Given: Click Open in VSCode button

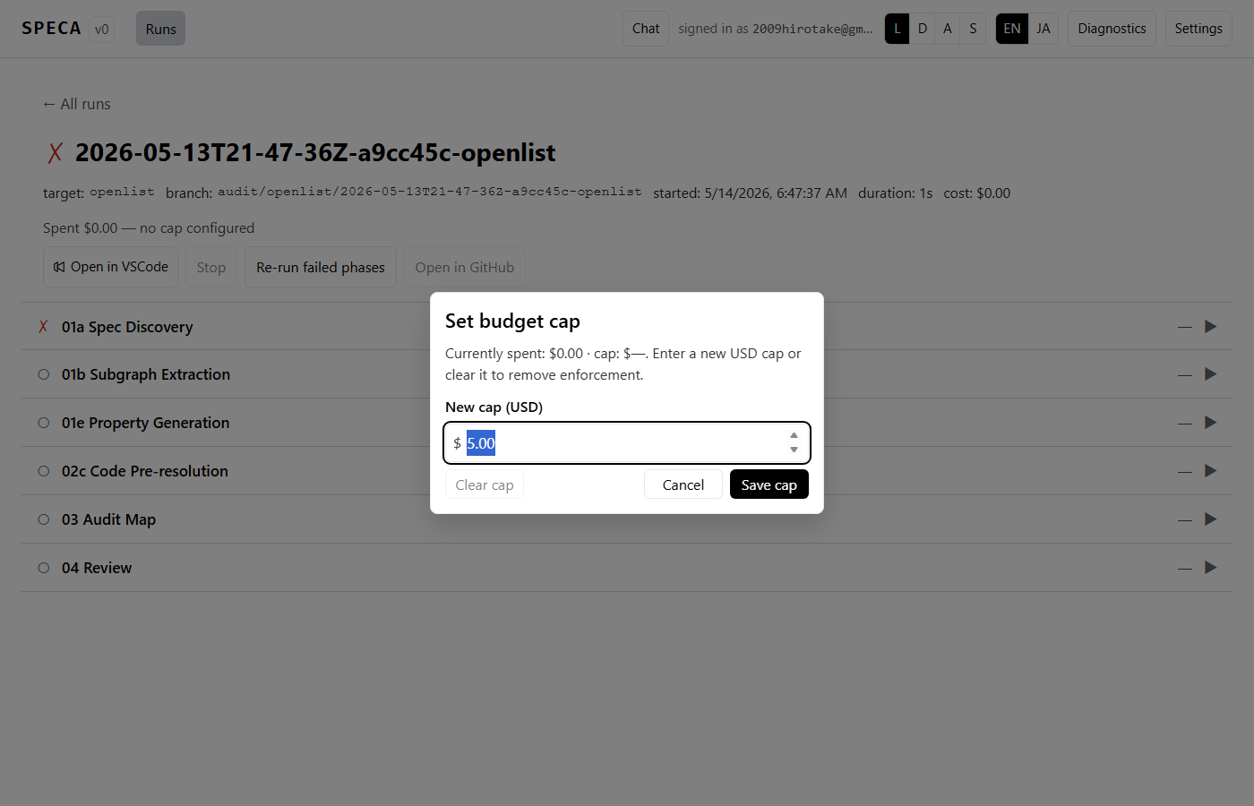Looking at the screenshot, I should pos(111,267).
